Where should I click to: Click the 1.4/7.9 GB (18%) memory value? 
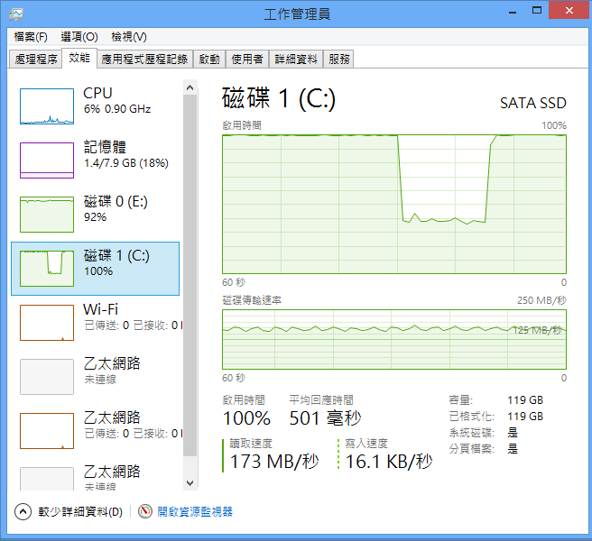pyautogui.click(x=126, y=163)
